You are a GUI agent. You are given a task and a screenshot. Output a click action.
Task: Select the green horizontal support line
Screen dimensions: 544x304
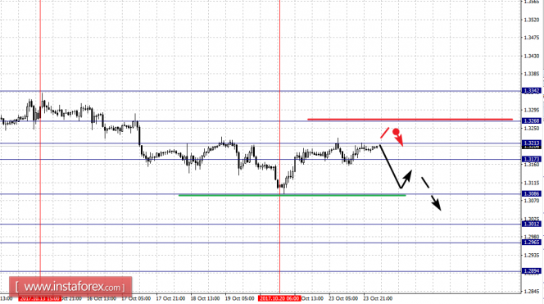click(292, 195)
